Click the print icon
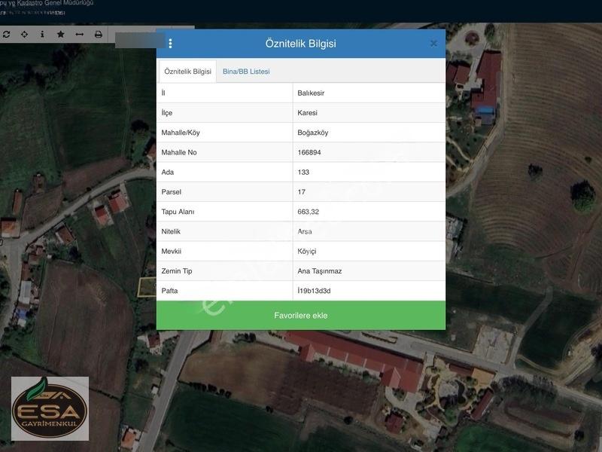Image resolution: width=602 pixels, height=452 pixels. click(99, 35)
